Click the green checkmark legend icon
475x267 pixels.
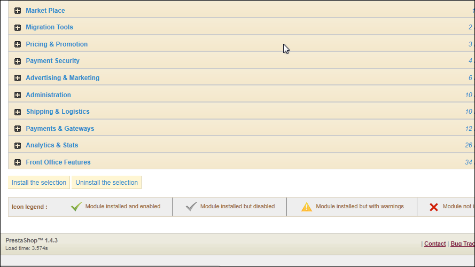76,207
